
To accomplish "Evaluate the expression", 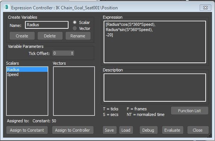I will pyautogui.click(x=173, y=130).
